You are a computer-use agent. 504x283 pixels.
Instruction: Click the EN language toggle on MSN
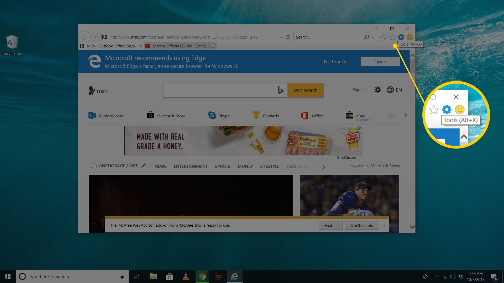tap(395, 90)
